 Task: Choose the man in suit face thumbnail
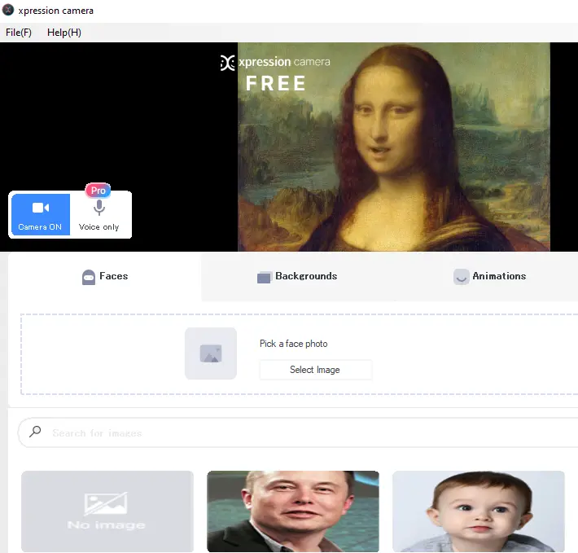293,511
